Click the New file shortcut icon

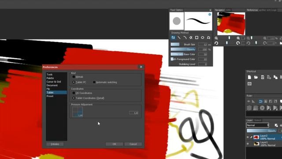(249, 77)
